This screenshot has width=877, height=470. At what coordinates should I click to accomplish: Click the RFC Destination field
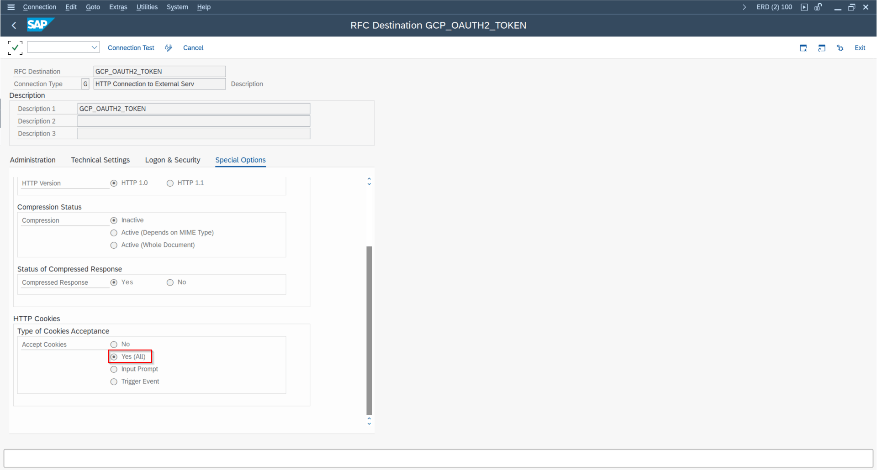[159, 72]
